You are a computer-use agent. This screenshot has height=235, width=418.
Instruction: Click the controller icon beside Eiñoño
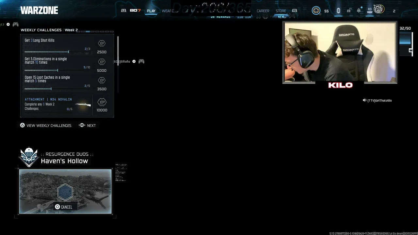[141, 61]
